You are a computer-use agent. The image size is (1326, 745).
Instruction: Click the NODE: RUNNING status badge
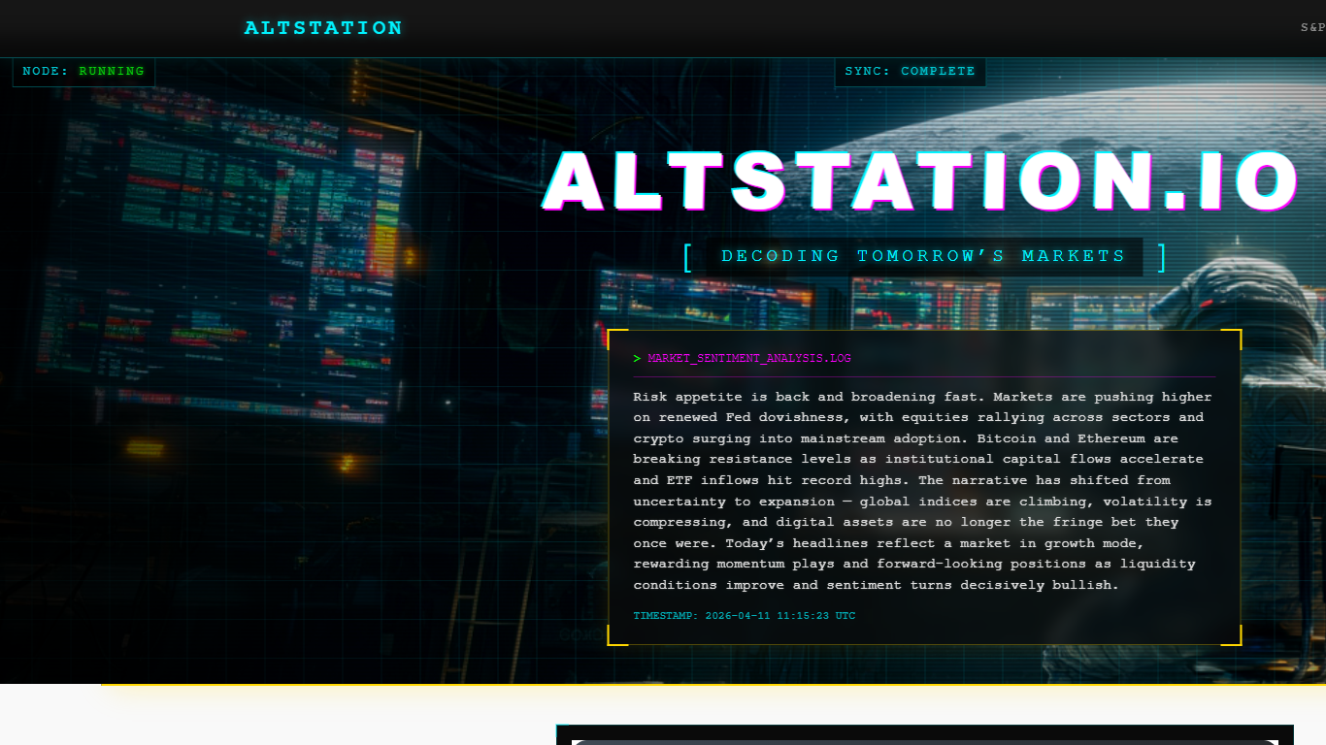coord(83,72)
